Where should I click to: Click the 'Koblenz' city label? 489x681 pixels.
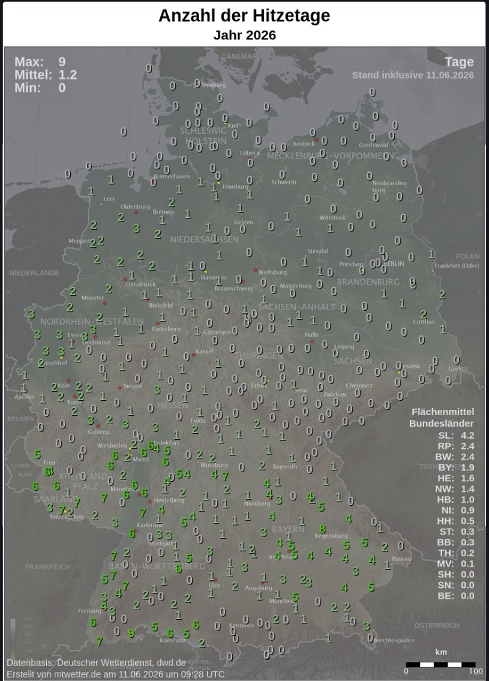coord(98,432)
